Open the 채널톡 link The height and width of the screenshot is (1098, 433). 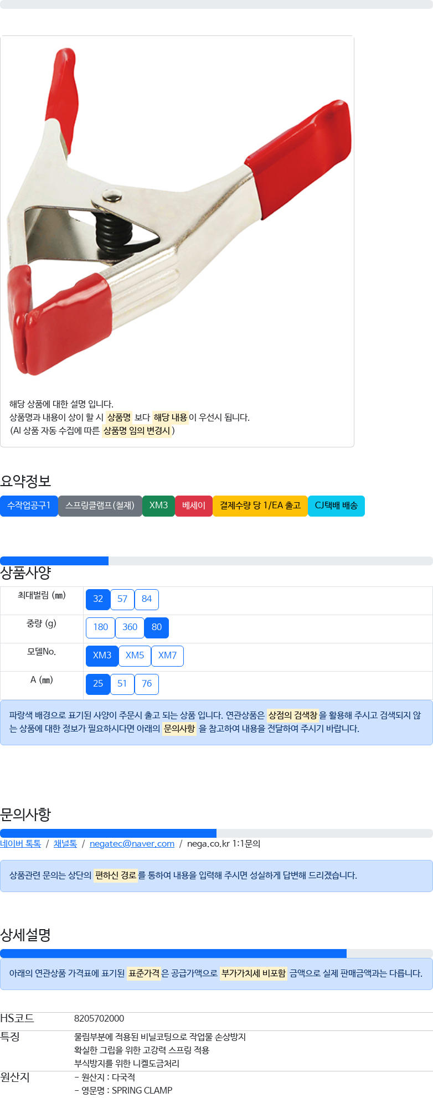[x=65, y=844]
